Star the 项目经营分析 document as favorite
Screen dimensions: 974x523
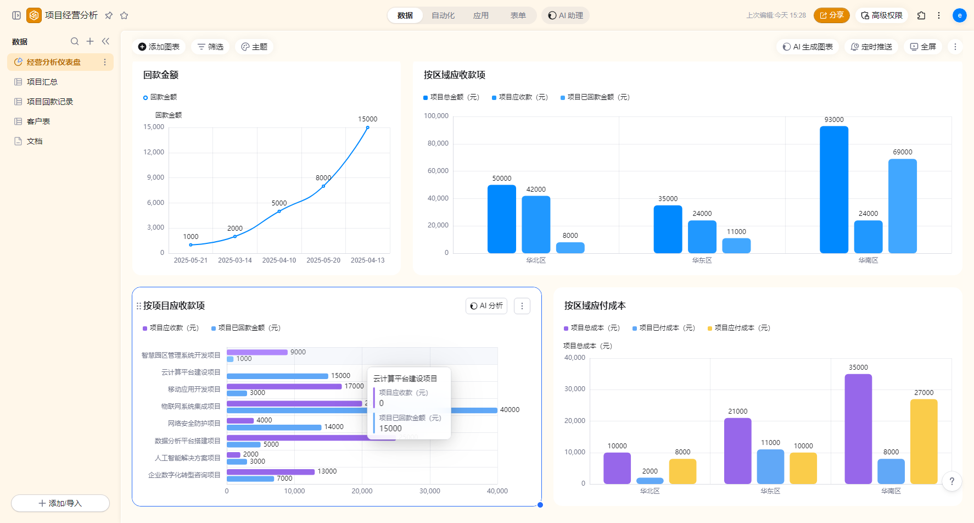pos(124,15)
